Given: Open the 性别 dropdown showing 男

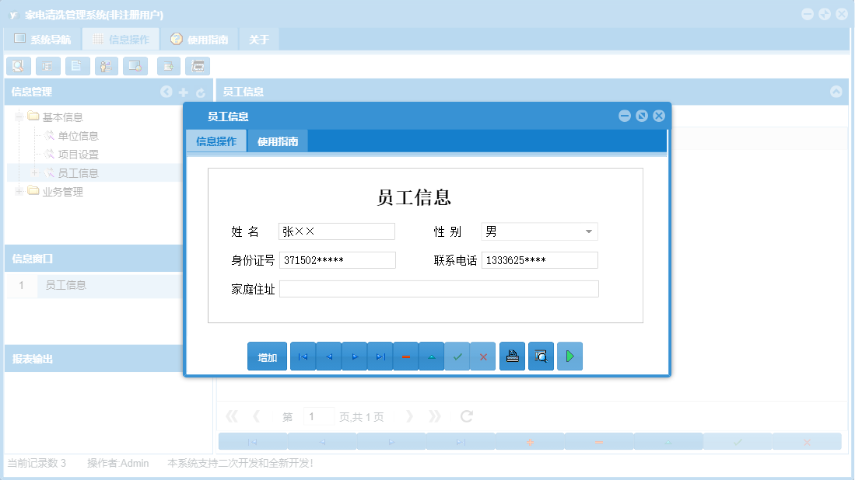Looking at the screenshot, I should click(x=590, y=231).
